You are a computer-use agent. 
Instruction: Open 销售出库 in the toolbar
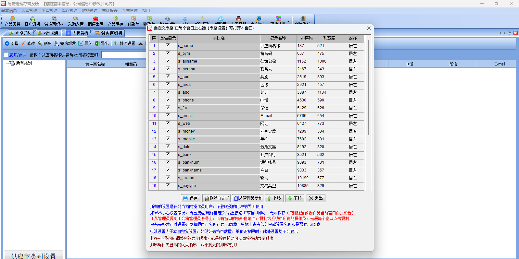pos(95,21)
